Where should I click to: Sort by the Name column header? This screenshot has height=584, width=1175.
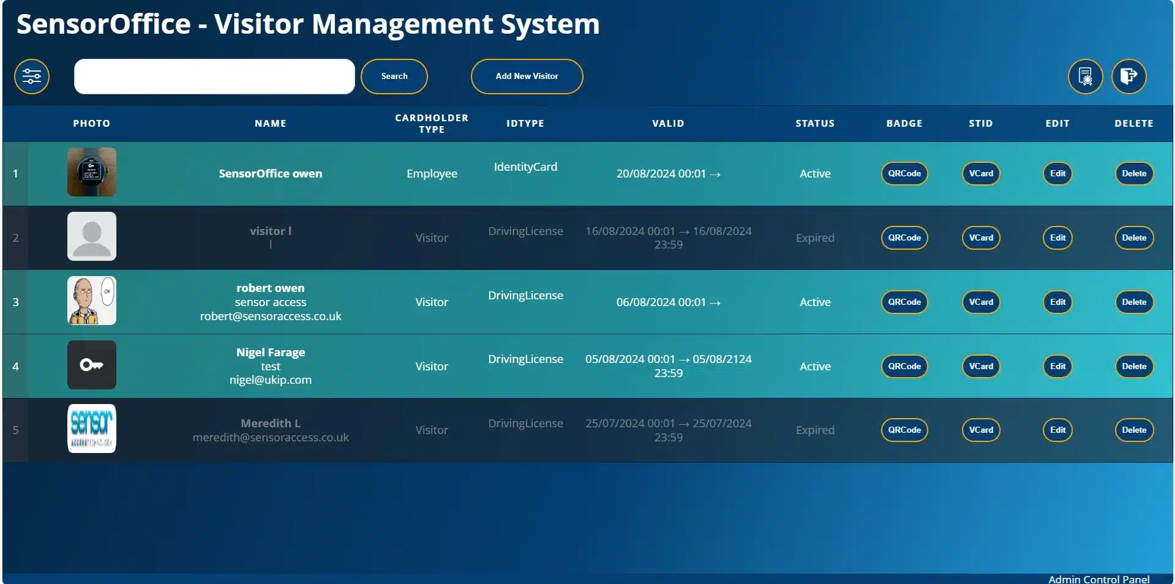pos(270,123)
